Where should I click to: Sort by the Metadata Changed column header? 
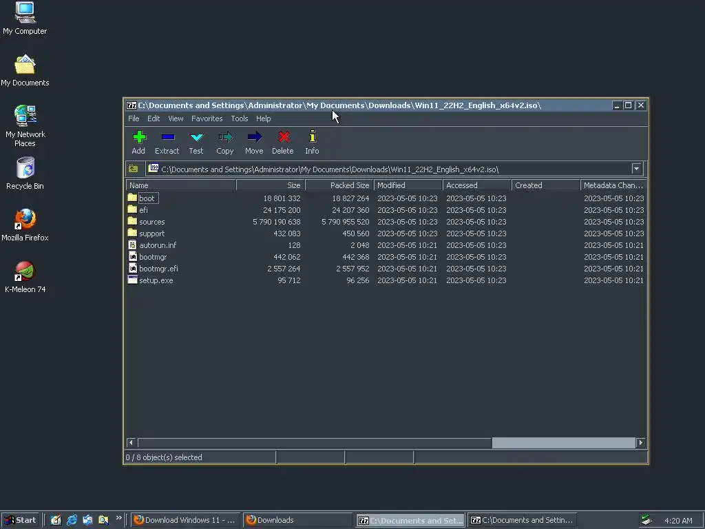click(613, 185)
